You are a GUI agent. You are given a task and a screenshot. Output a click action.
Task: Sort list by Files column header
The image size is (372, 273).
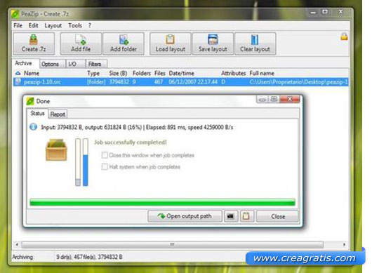pyautogui.click(x=159, y=73)
